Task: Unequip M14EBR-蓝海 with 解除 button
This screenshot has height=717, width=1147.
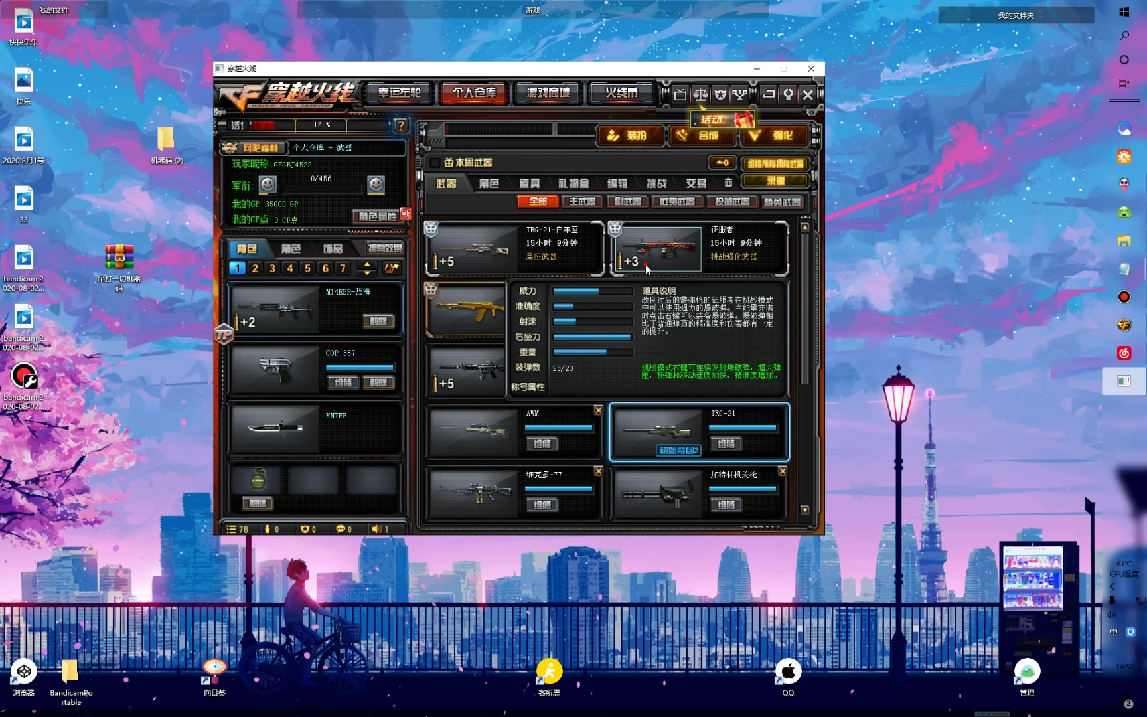Action: click(378, 321)
